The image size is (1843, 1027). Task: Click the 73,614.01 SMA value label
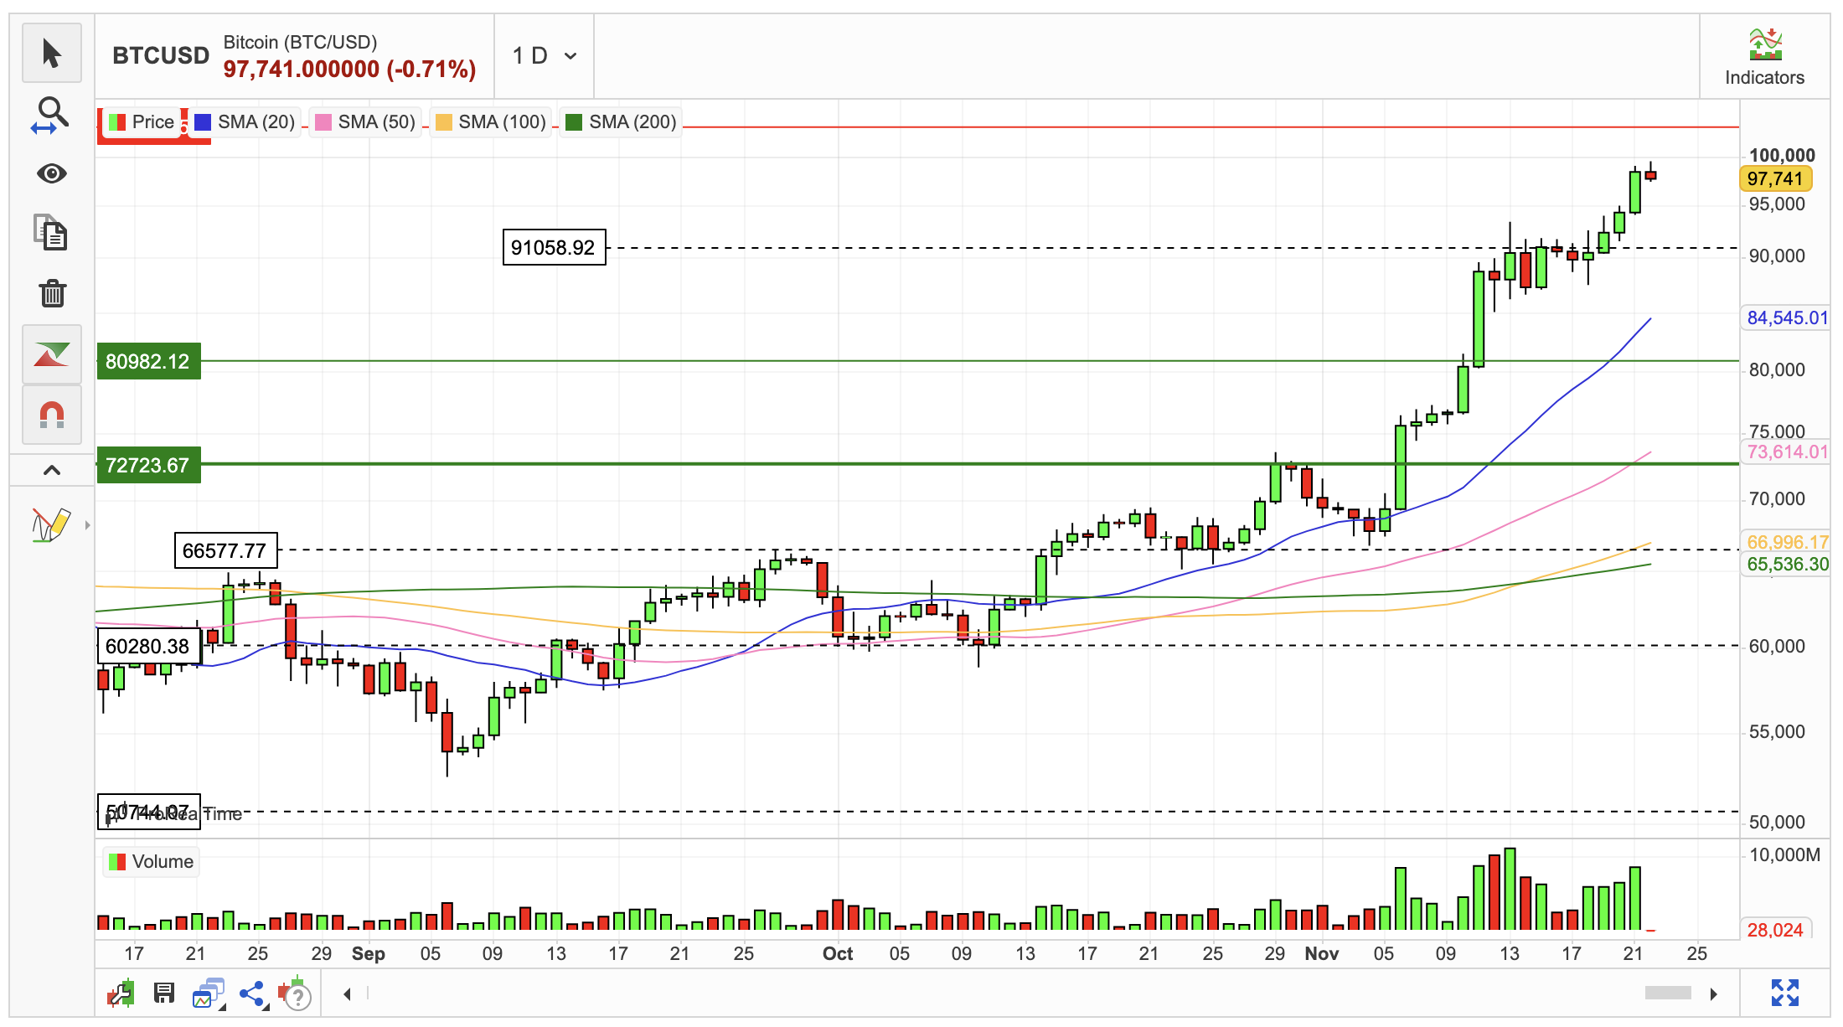click(x=1787, y=452)
